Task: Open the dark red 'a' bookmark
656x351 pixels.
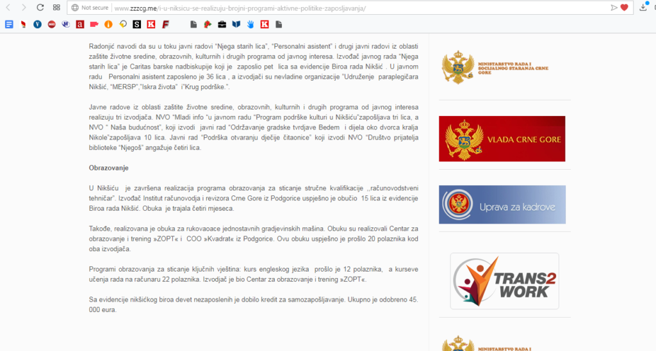Action: [80, 25]
